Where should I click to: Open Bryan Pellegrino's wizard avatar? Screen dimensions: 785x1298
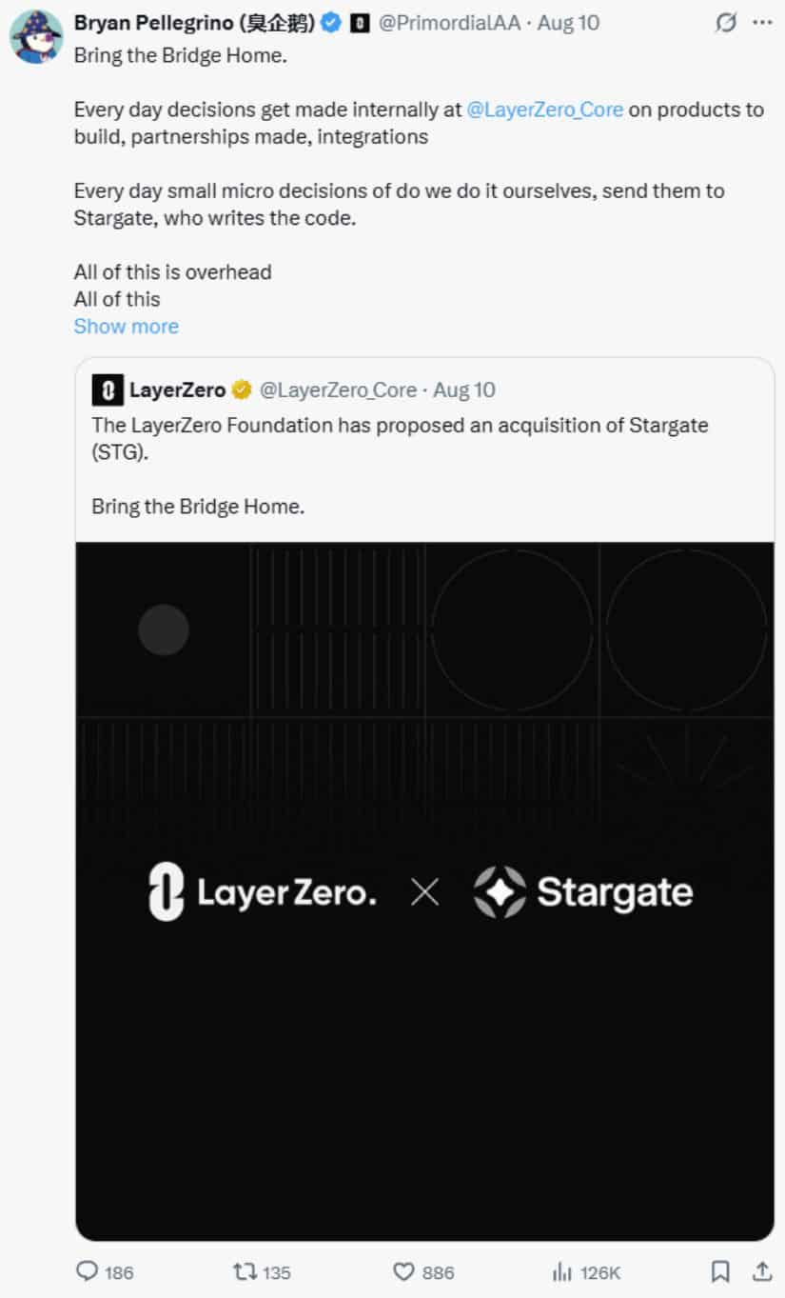click(x=36, y=37)
